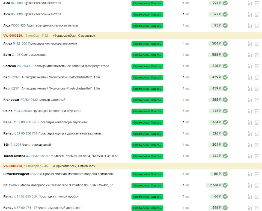Click add-note icon for Alca W300 420 adapters

[x=257, y=26]
